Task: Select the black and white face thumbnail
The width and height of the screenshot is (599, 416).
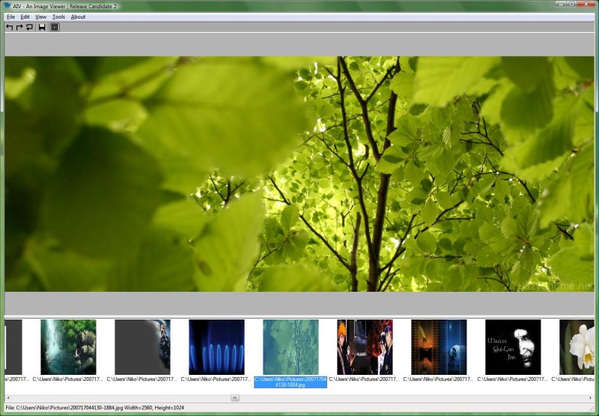Action: click(x=513, y=347)
